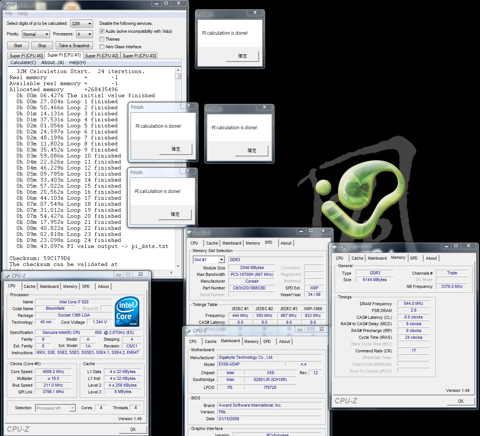Click the CPU-Z icon in the Processor window title
This screenshot has width=480, height=436.
tap(7, 275)
